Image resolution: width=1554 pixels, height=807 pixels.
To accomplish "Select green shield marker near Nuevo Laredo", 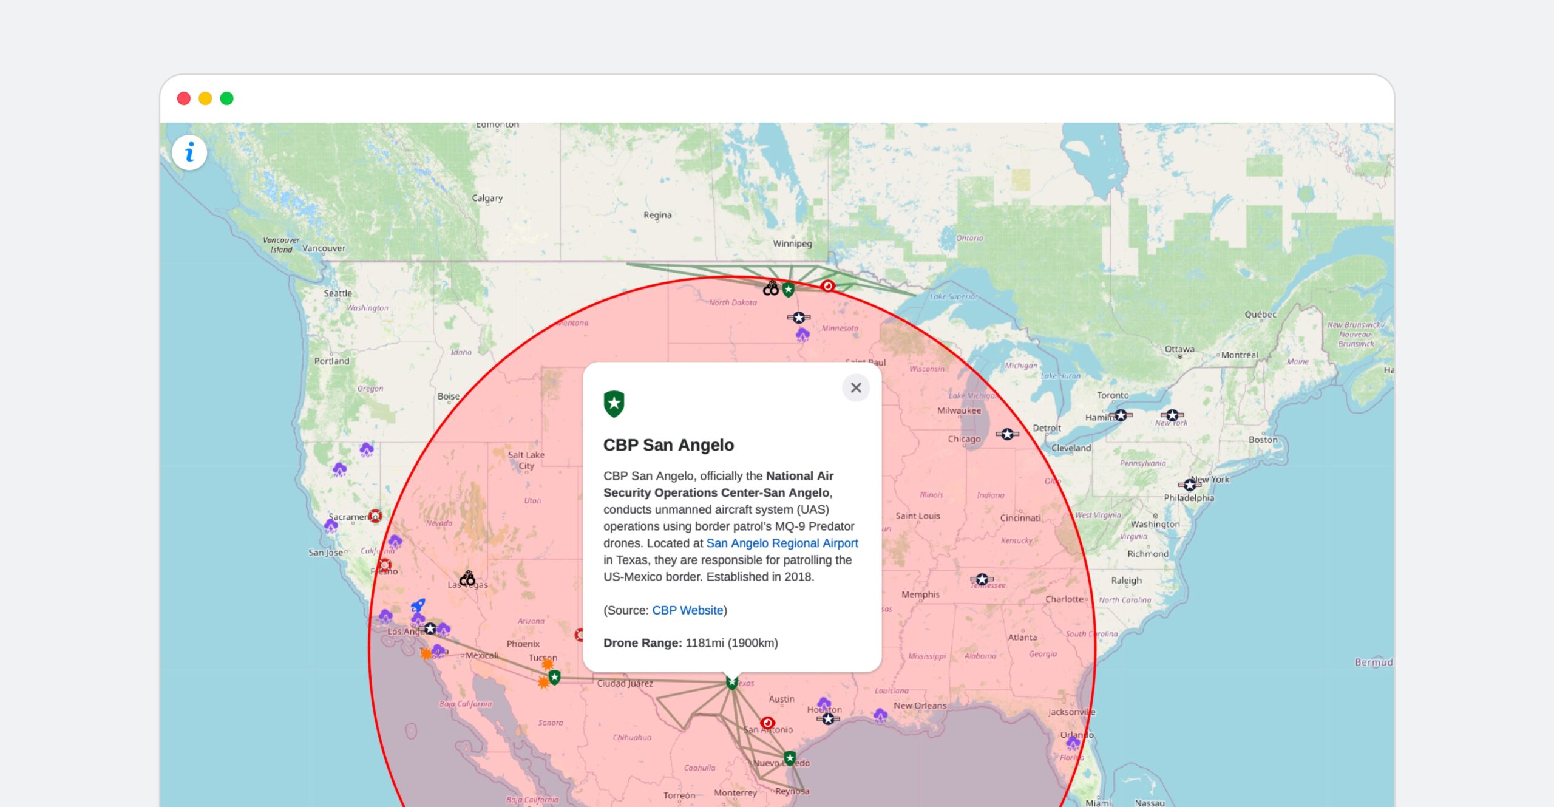I will 789,758.
